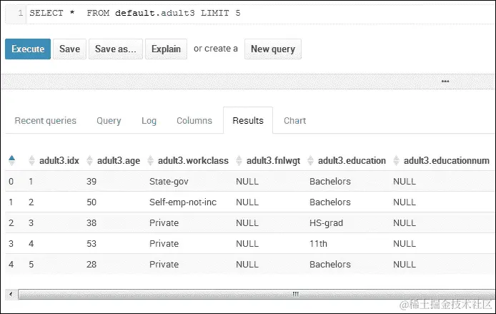Explain the query

tap(166, 49)
